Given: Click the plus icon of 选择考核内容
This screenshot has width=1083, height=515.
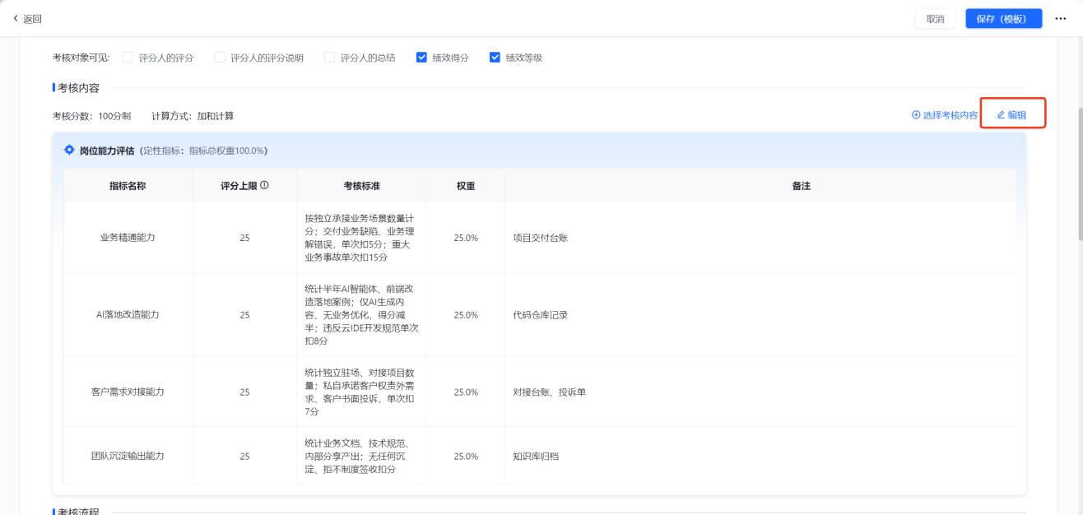Looking at the screenshot, I should (916, 115).
